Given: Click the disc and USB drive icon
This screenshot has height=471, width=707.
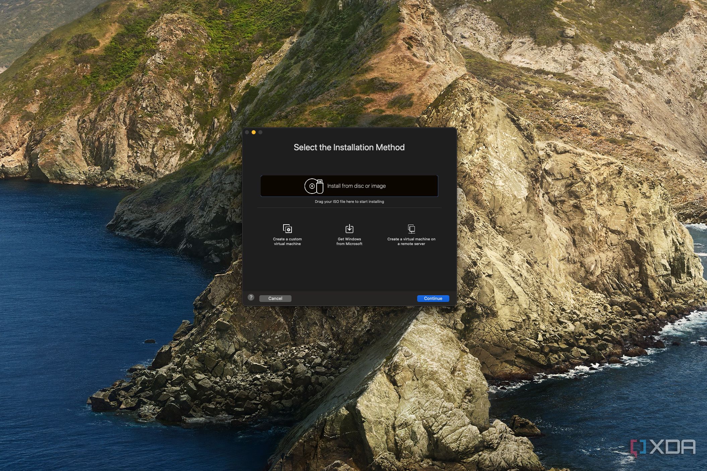Looking at the screenshot, I should coord(314,186).
